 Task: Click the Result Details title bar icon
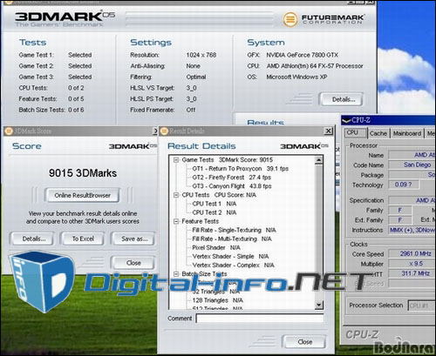(x=164, y=131)
